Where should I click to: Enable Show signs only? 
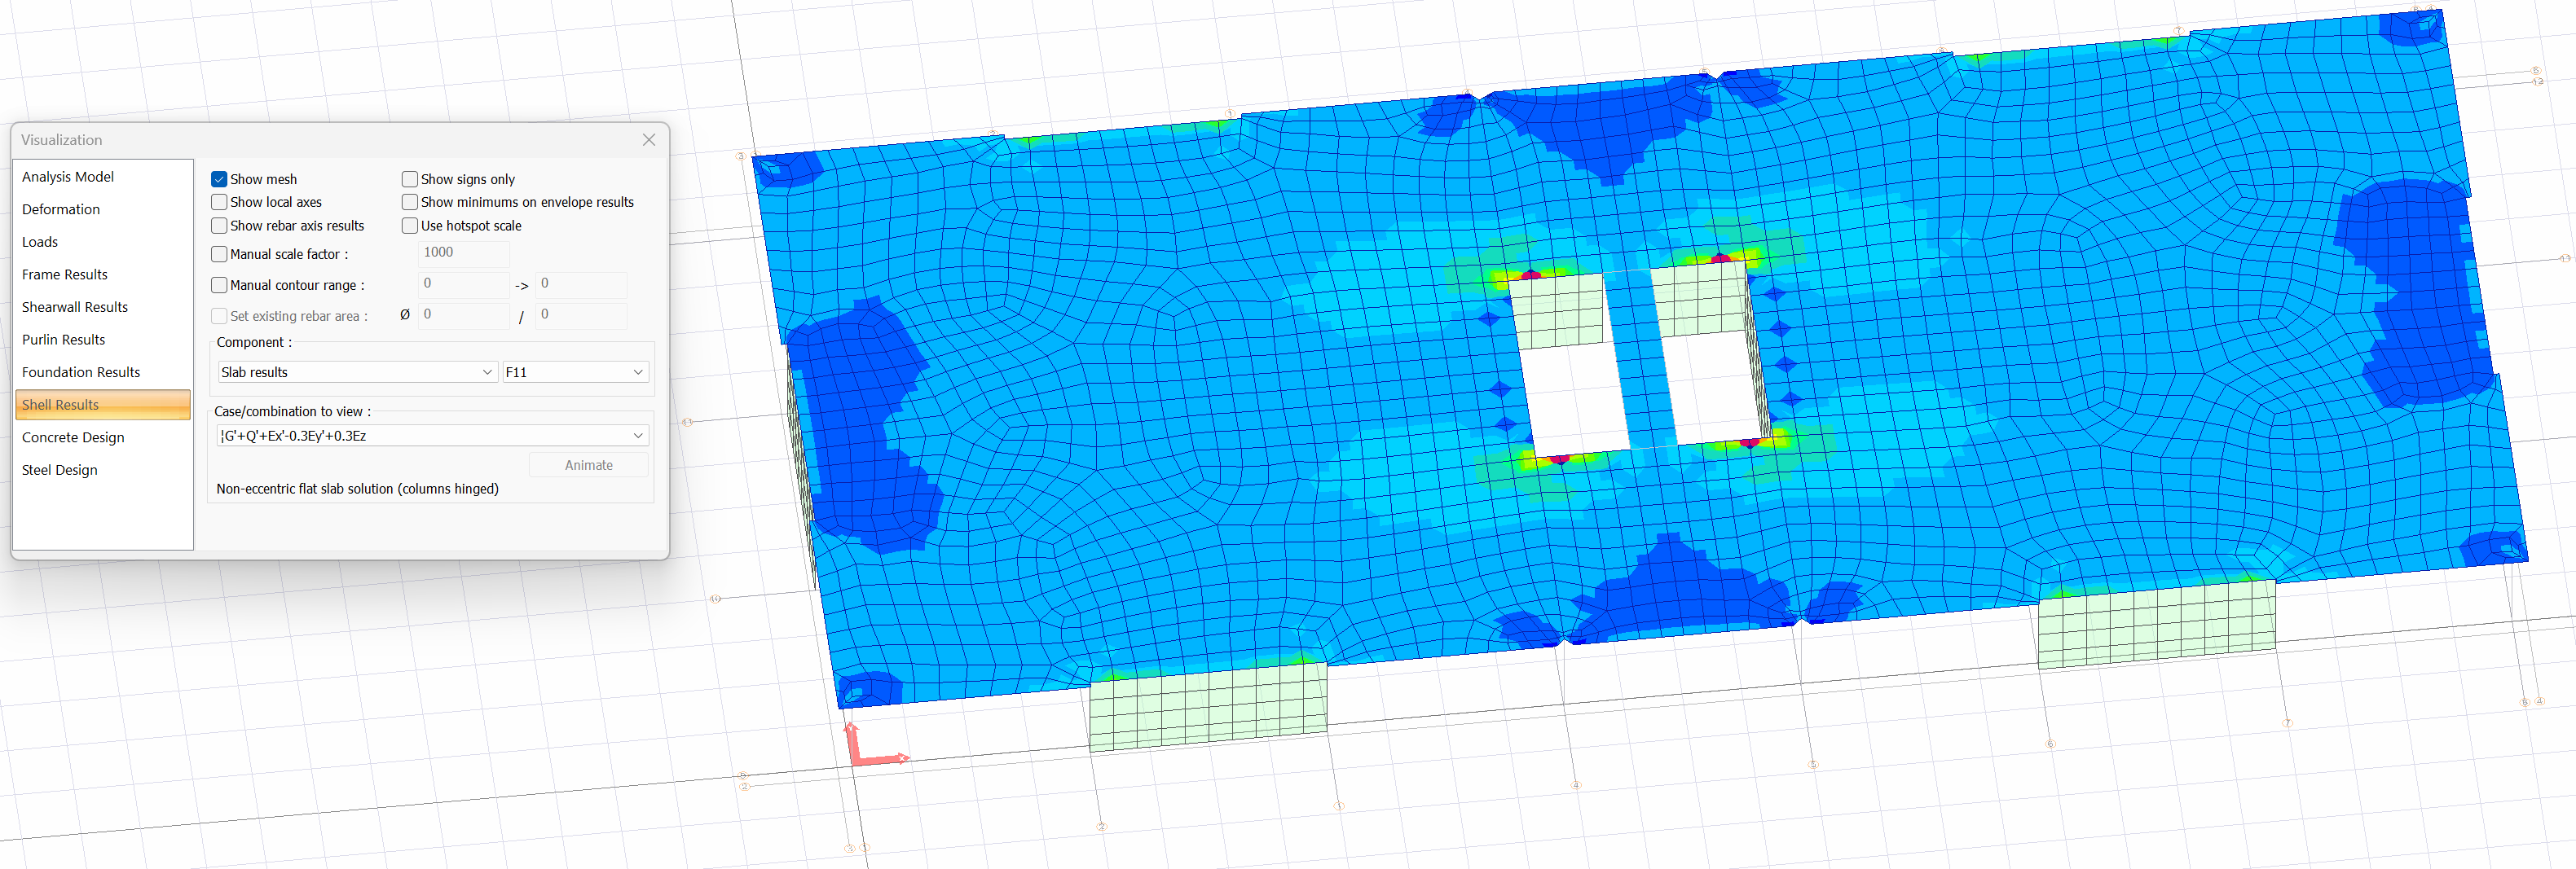click(x=409, y=179)
